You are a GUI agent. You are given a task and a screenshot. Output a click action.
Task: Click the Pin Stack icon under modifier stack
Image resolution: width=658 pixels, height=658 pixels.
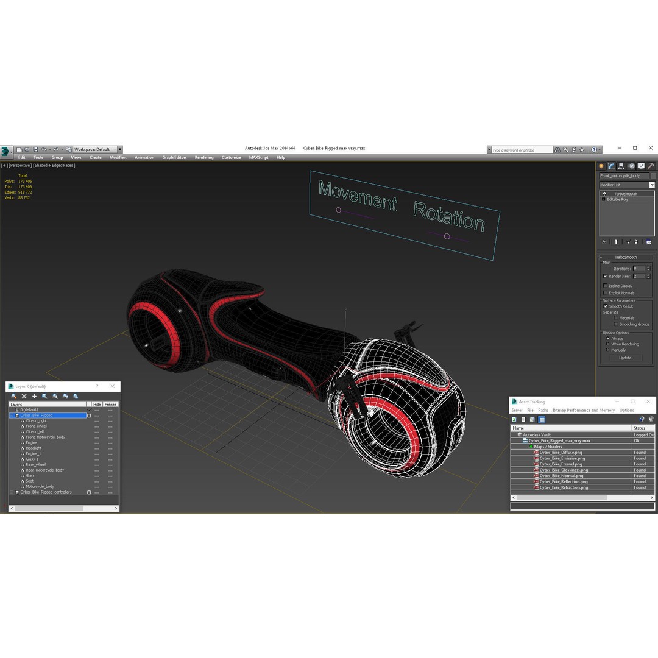(604, 242)
